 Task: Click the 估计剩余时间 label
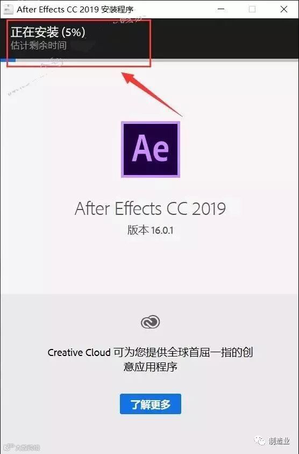click(x=39, y=45)
